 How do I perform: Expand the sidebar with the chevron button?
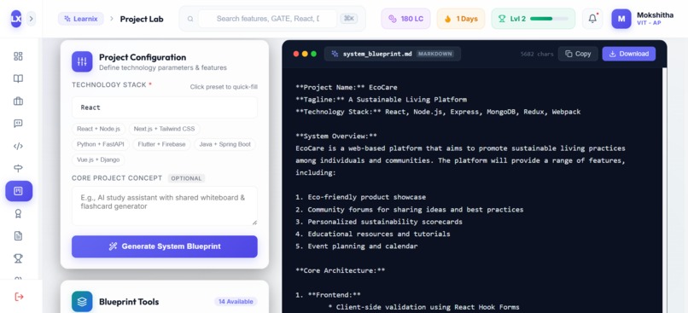(x=31, y=19)
